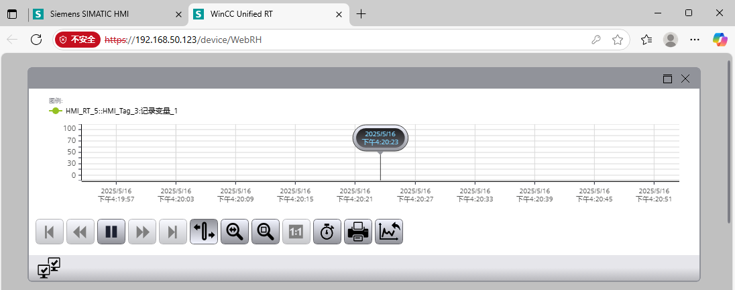Click the 不安全 security warning badge
The width and height of the screenshot is (735, 290).
click(x=78, y=40)
